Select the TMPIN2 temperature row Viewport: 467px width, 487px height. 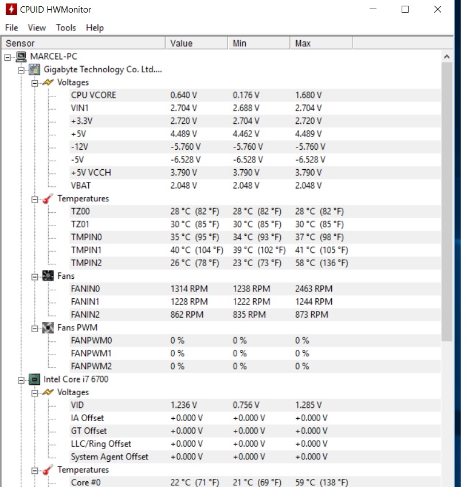[255, 263]
